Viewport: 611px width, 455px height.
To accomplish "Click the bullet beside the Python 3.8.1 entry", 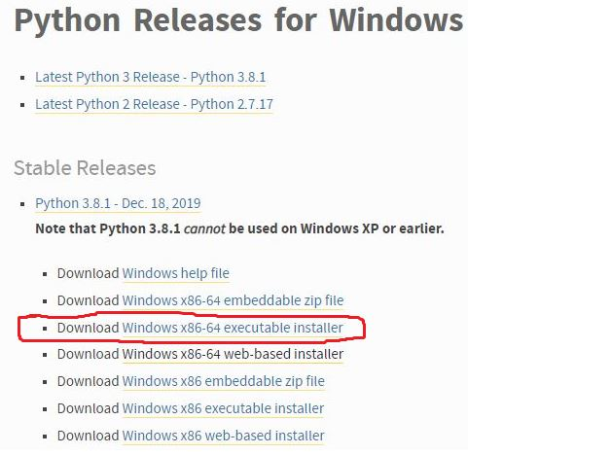I will pos(21,204).
